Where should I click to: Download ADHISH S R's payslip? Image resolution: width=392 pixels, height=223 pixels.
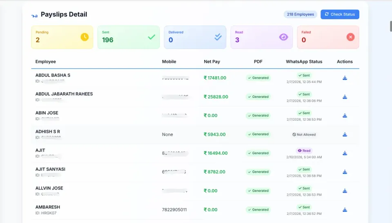click(x=345, y=135)
